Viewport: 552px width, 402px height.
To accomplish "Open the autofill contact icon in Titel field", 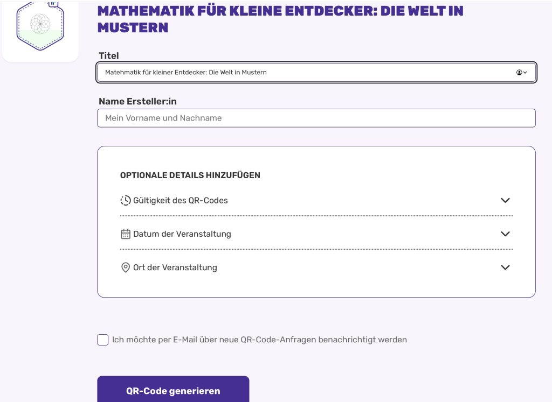I will 521,73.
